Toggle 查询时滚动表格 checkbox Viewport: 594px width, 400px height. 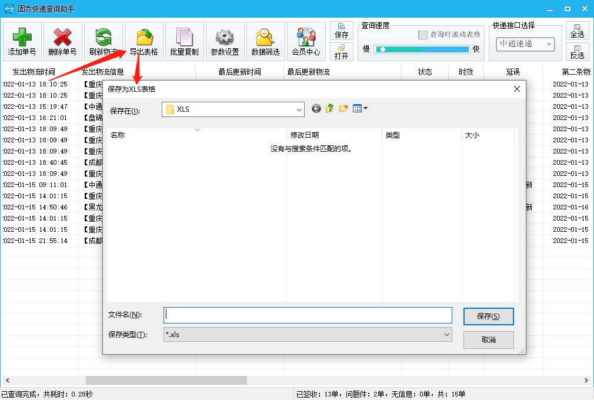tap(423, 35)
